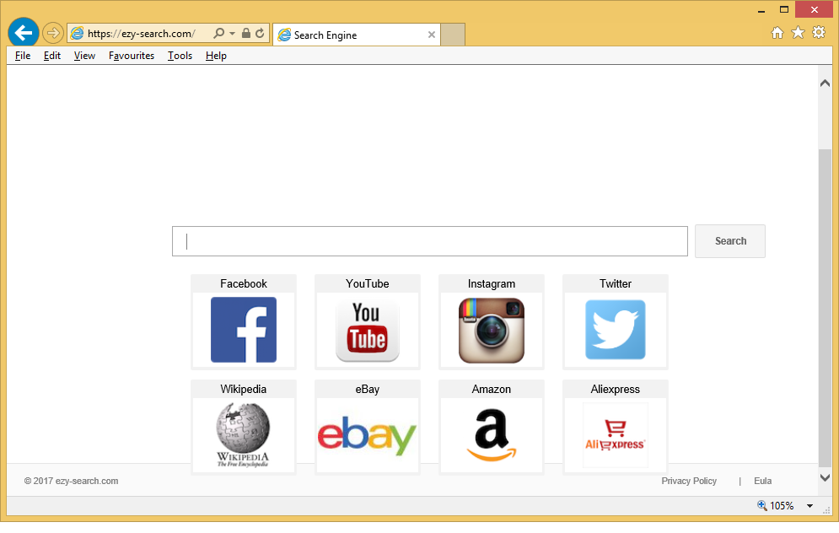Expand the address bar search dropdown

[232, 34]
